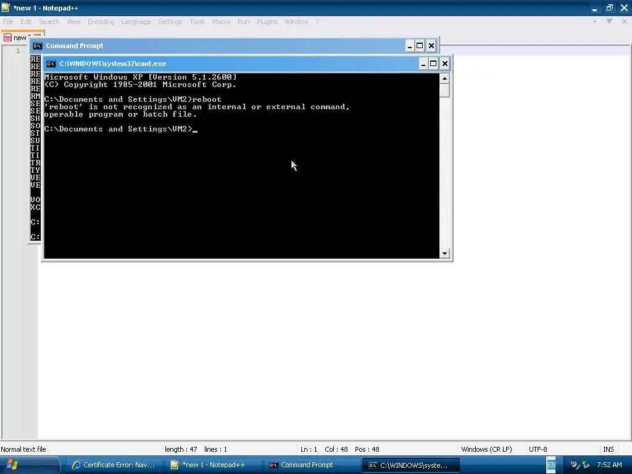
Task: Open the Language menu
Action: (136, 22)
